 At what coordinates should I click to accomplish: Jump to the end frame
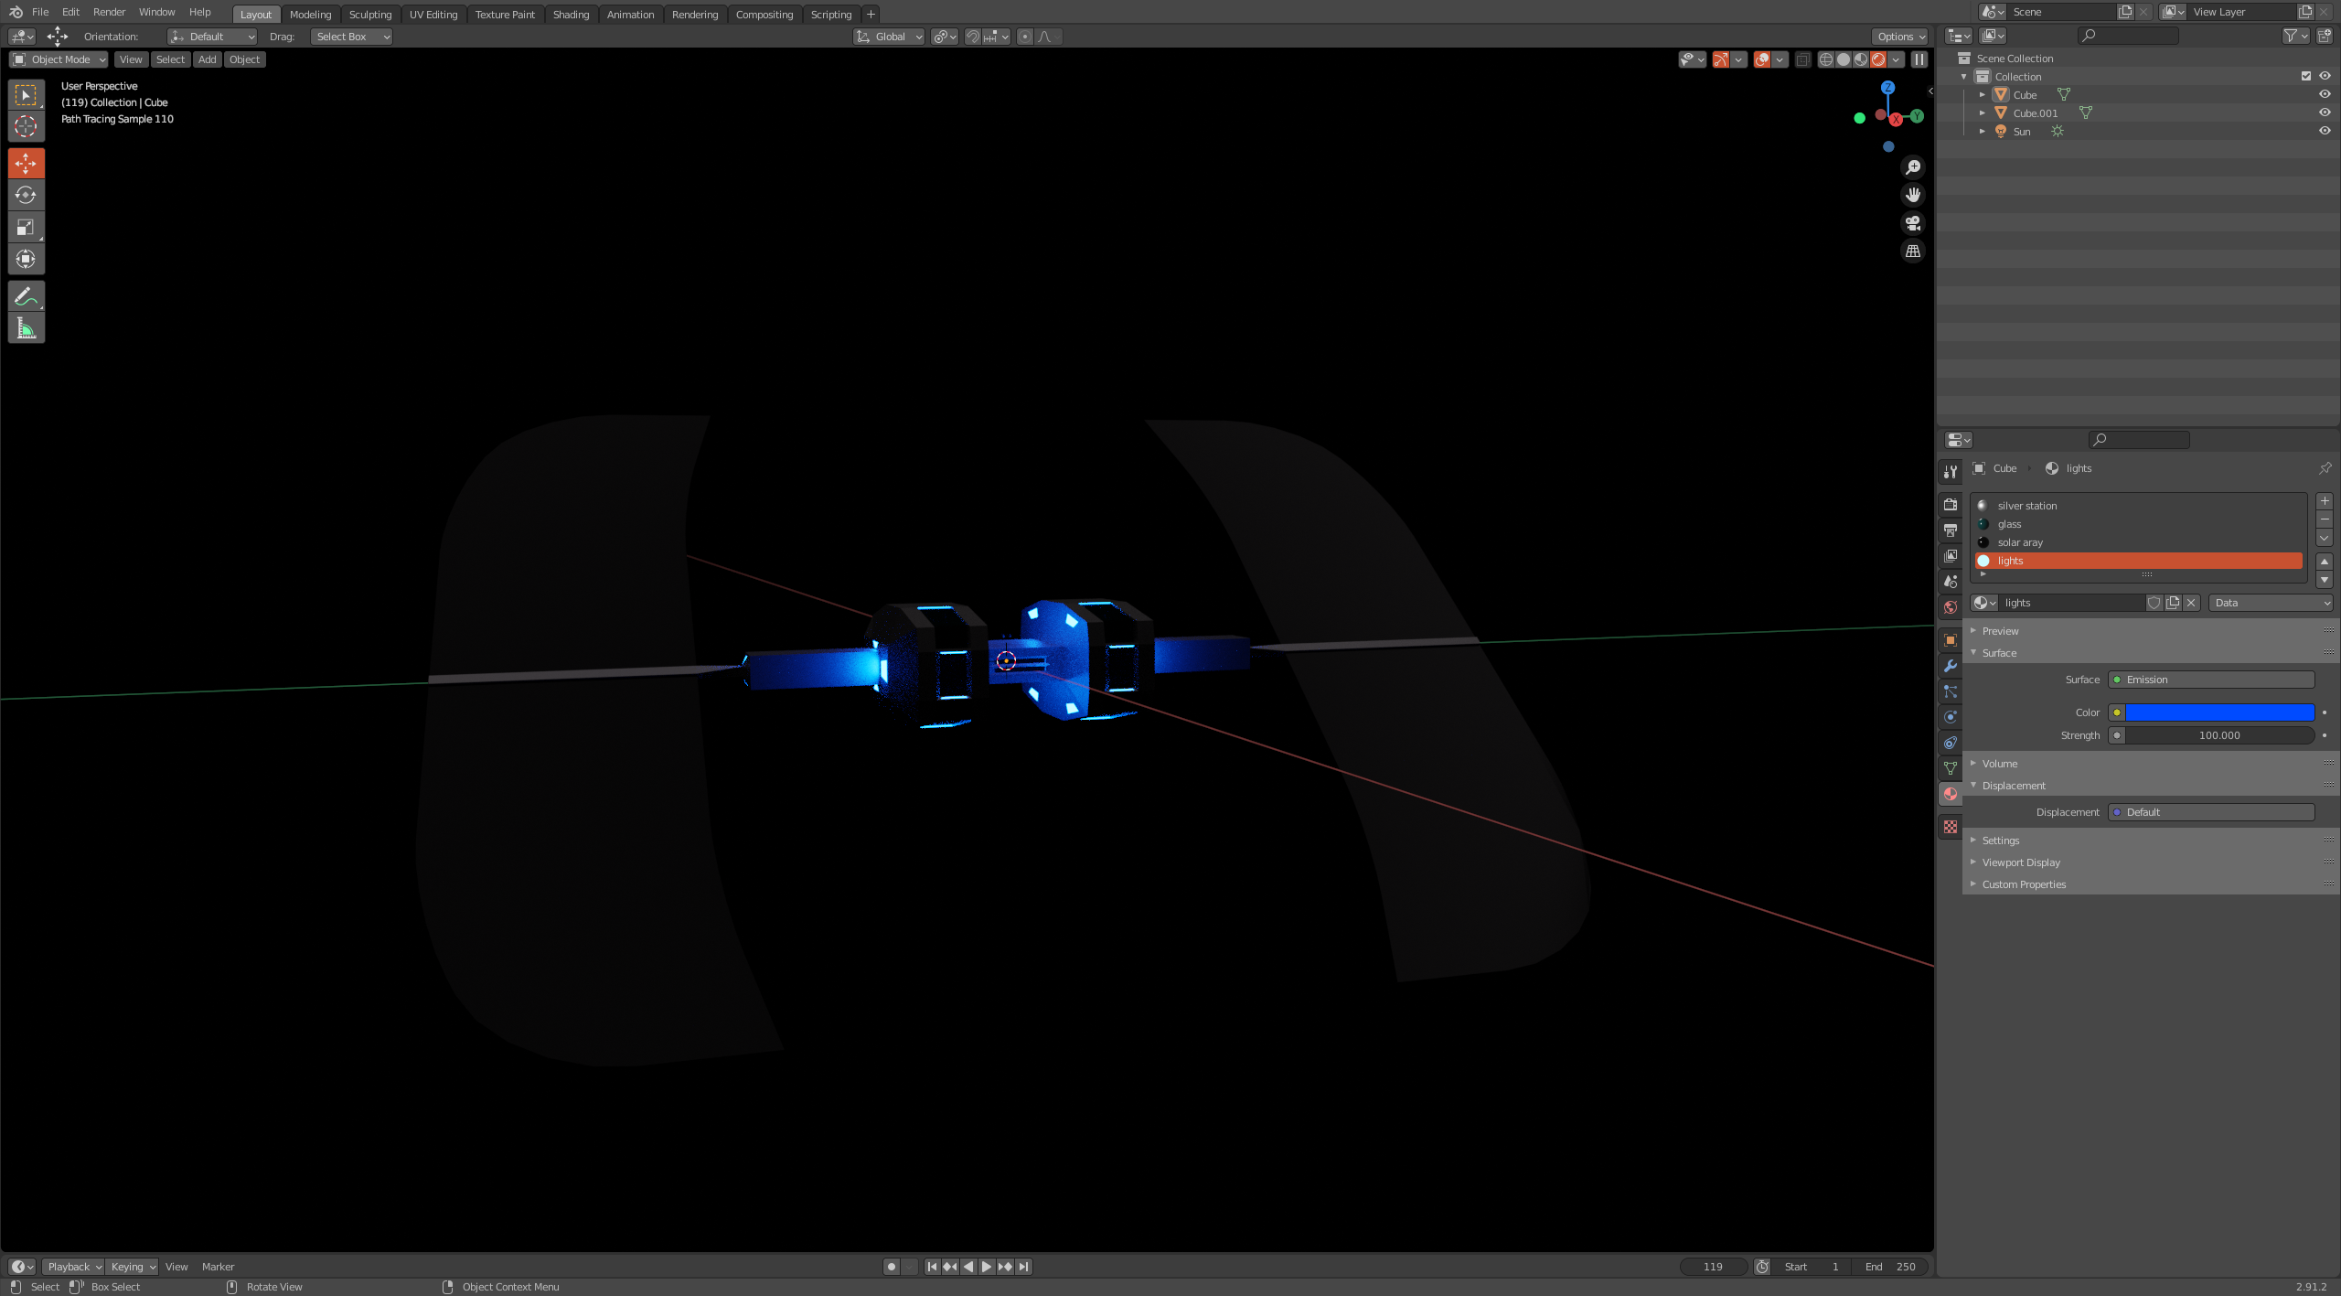pyautogui.click(x=1023, y=1267)
